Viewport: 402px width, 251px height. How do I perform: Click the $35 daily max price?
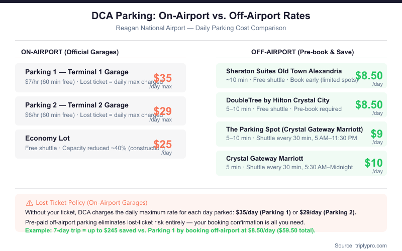(x=163, y=78)
